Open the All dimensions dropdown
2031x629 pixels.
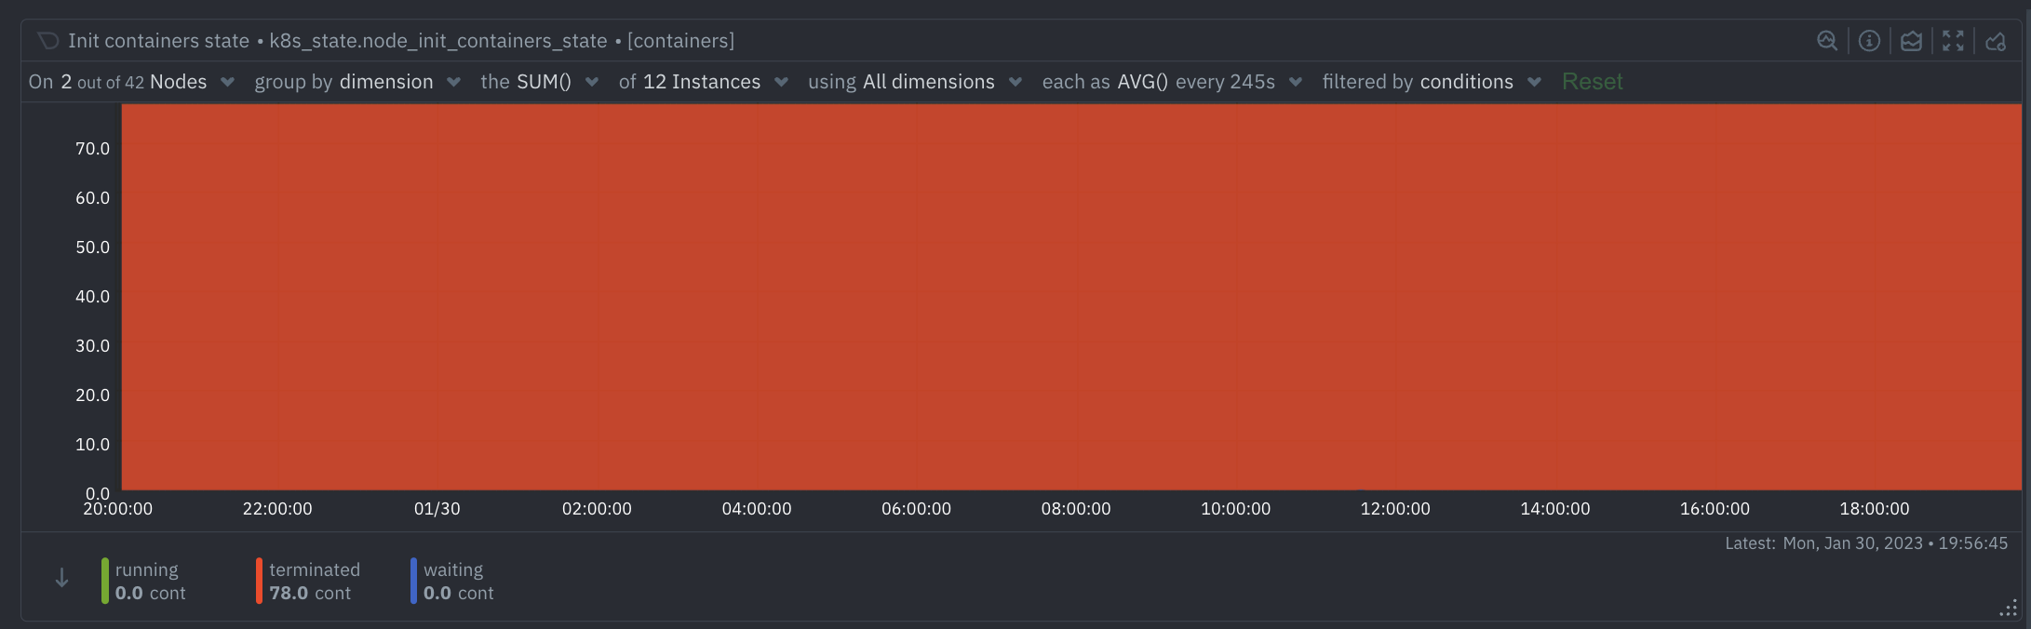coord(915,82)
